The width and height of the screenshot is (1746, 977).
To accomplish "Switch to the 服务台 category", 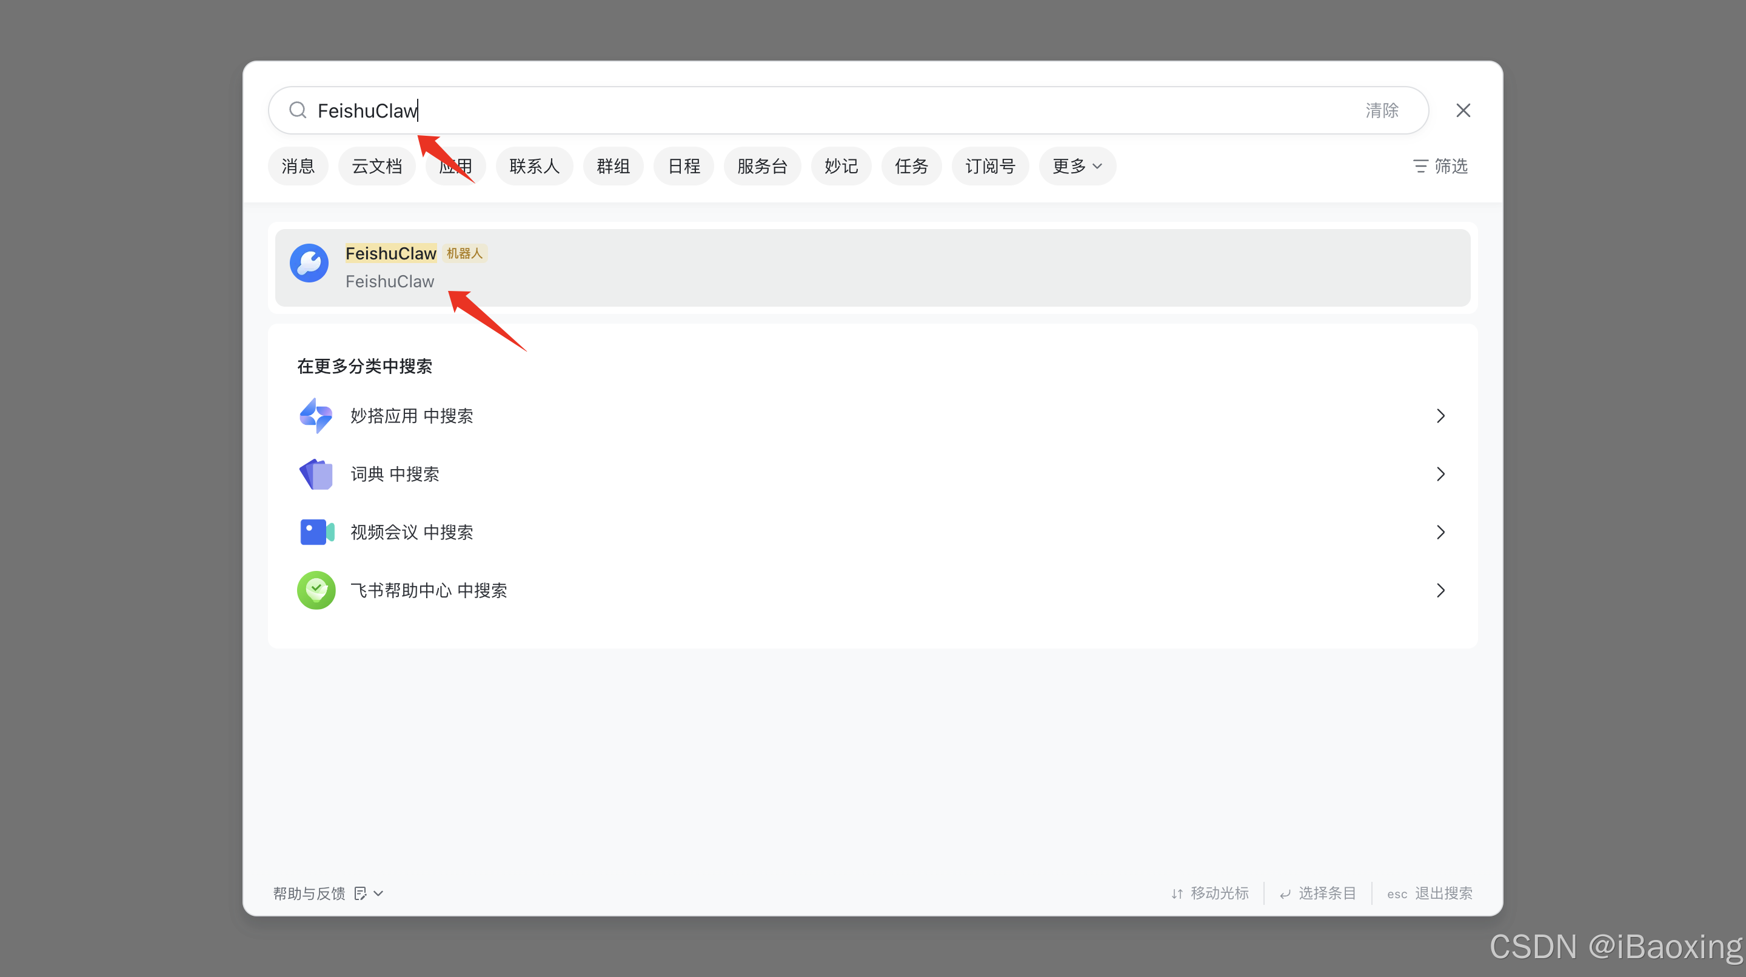I will tap(763, 166).
